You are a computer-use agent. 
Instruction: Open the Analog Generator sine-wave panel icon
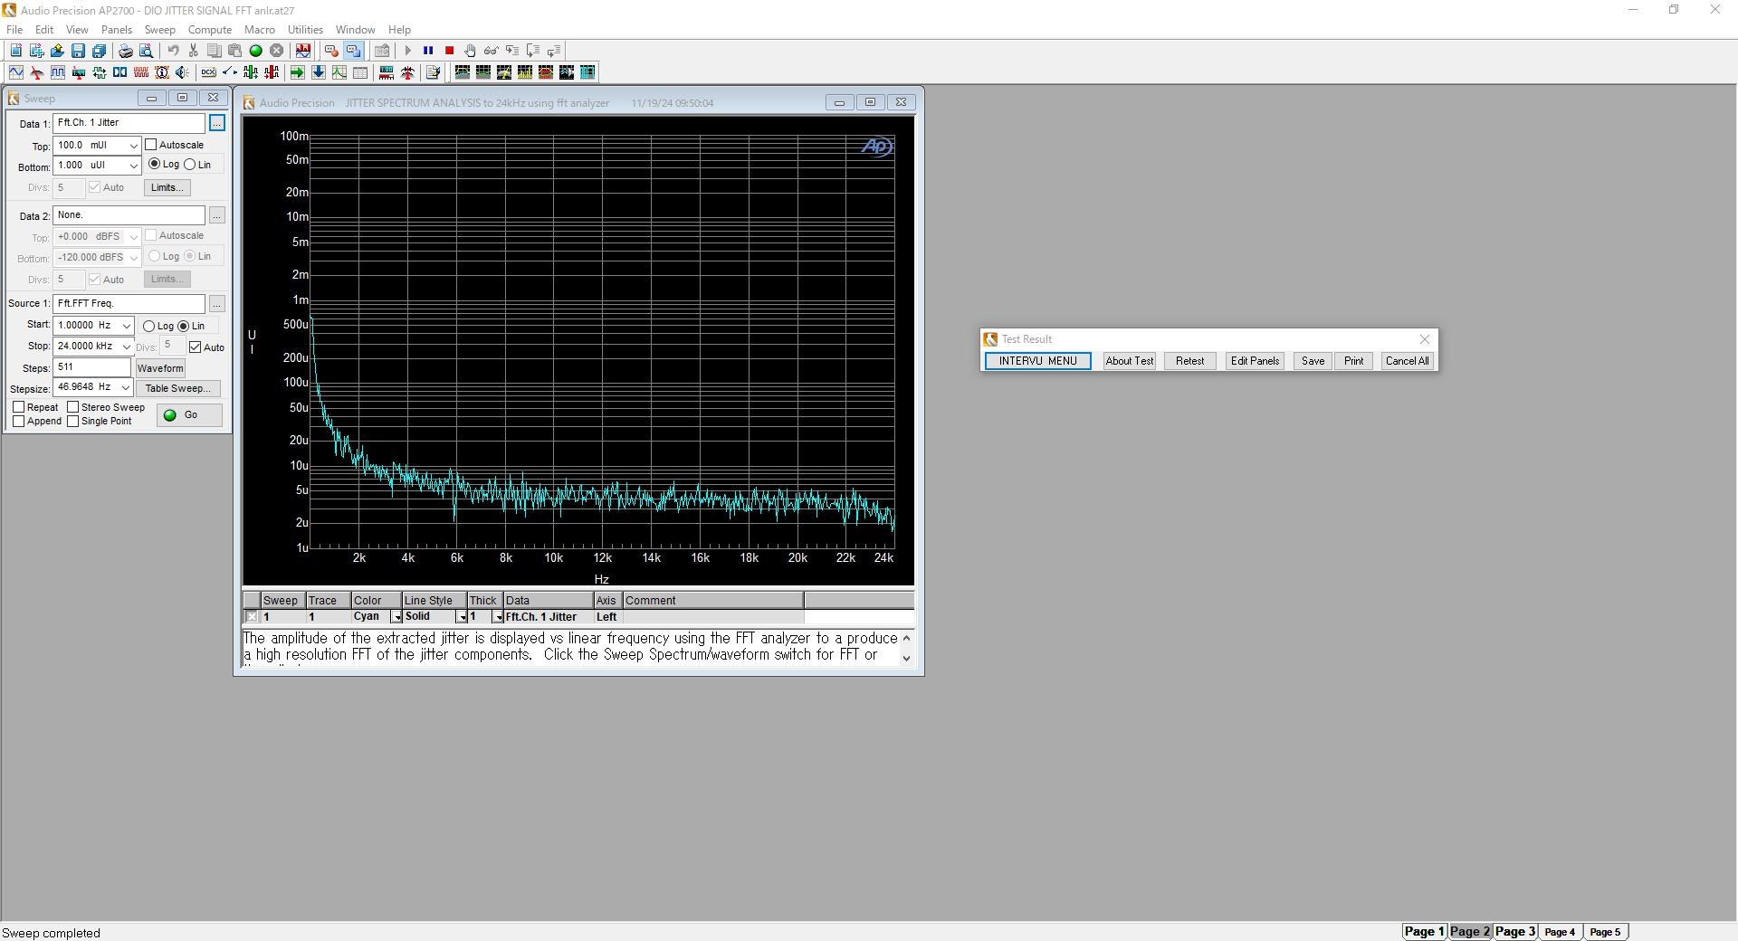coord(16,72)
